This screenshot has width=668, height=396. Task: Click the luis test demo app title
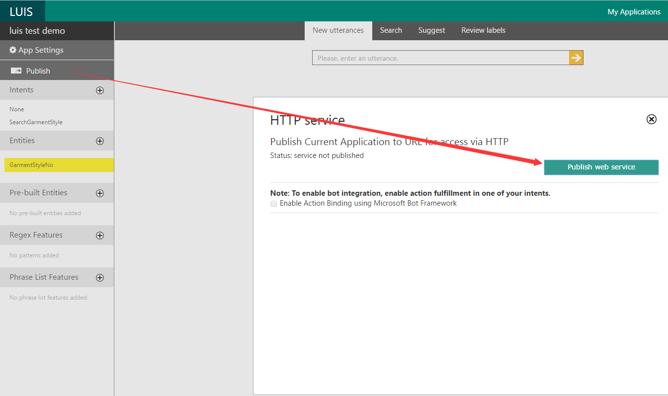click(x=37, y=31)
